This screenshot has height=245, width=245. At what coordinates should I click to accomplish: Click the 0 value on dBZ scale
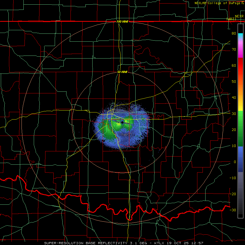click(235, 162)
